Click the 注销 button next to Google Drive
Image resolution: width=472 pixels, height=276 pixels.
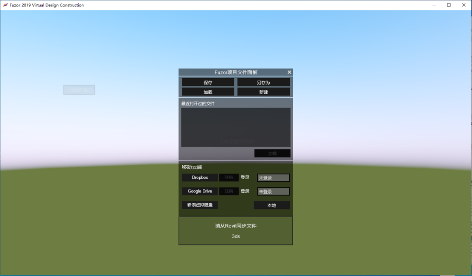click(229, 191)
